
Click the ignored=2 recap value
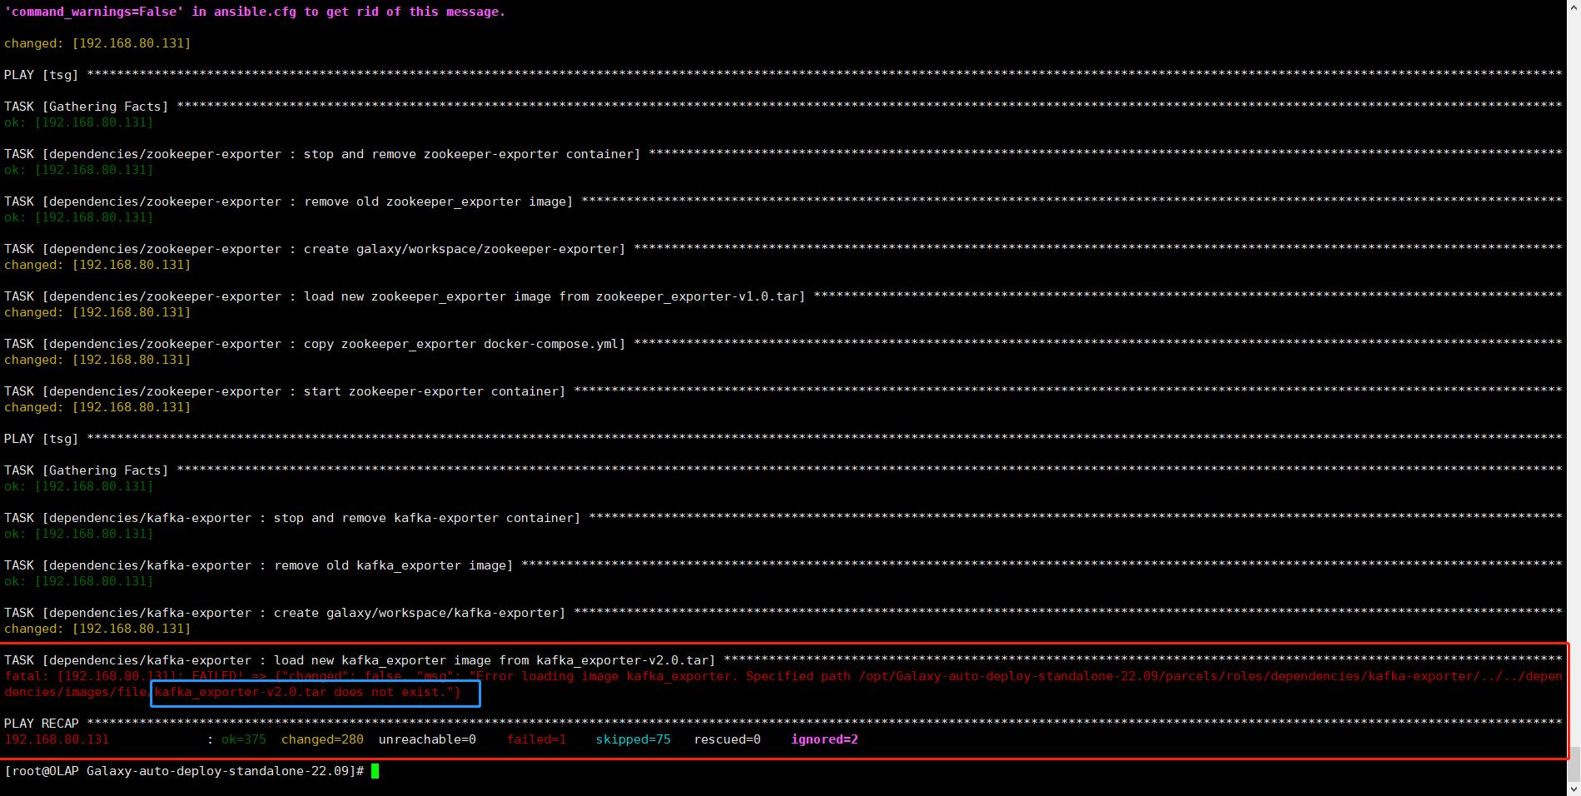824,739
